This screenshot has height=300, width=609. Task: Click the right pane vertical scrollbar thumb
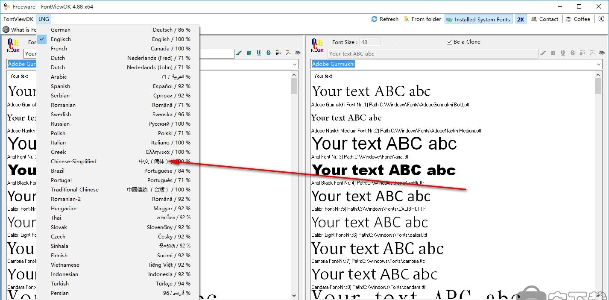tap(598, 86)
